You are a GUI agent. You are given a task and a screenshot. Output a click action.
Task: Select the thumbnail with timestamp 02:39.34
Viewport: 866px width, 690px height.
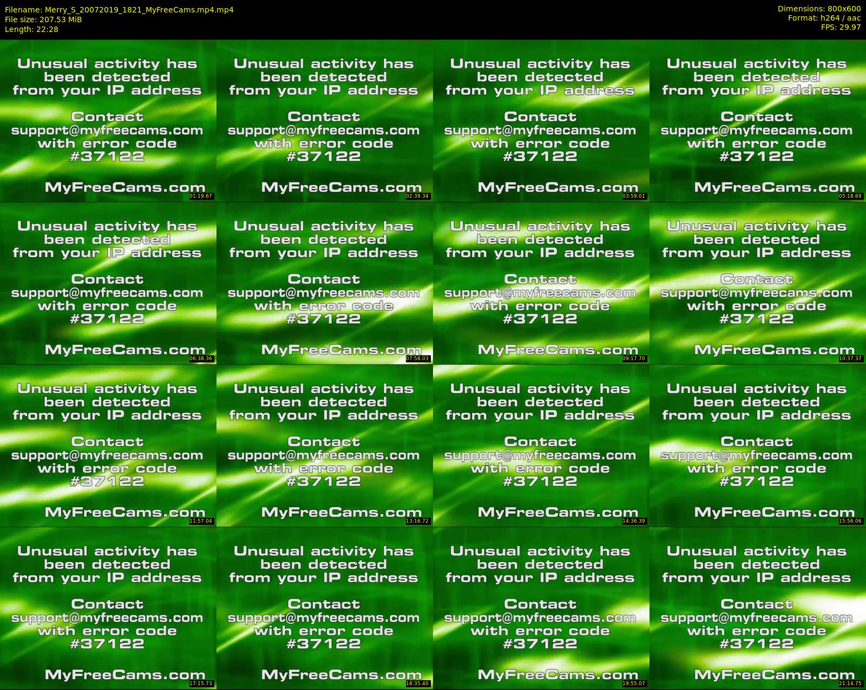click(x=325, y=121)
